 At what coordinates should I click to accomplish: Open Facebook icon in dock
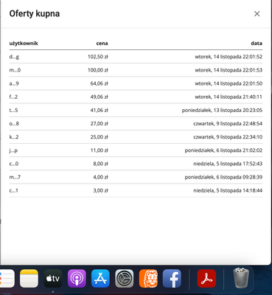pyautogui.click(x=172, y=279)
